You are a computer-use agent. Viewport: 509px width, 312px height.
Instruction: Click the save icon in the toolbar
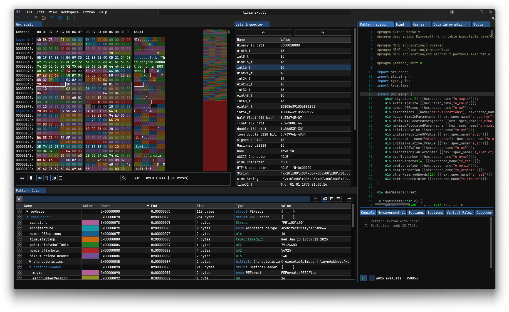[x=52, y=18]
